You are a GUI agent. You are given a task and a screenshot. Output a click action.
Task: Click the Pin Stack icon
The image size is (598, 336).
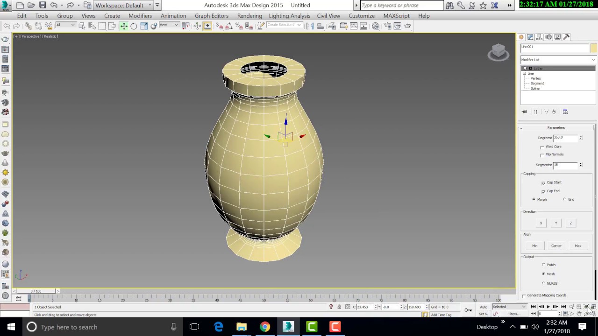point(524,112)
